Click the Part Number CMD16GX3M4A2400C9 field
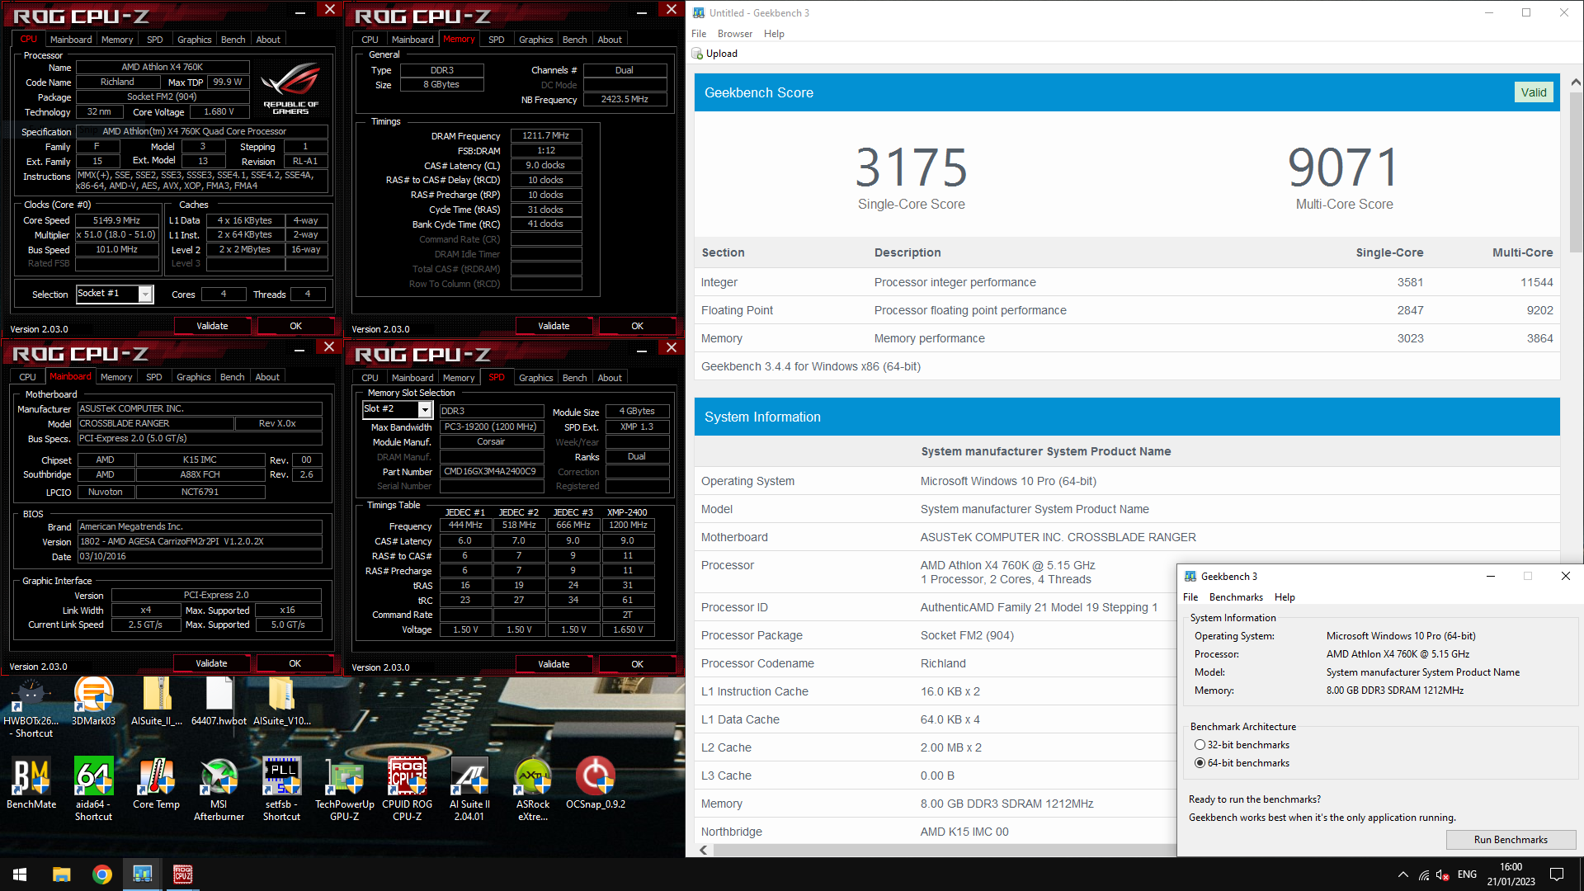The width and height of the screenshot is (1584, 891). [490, 472]
